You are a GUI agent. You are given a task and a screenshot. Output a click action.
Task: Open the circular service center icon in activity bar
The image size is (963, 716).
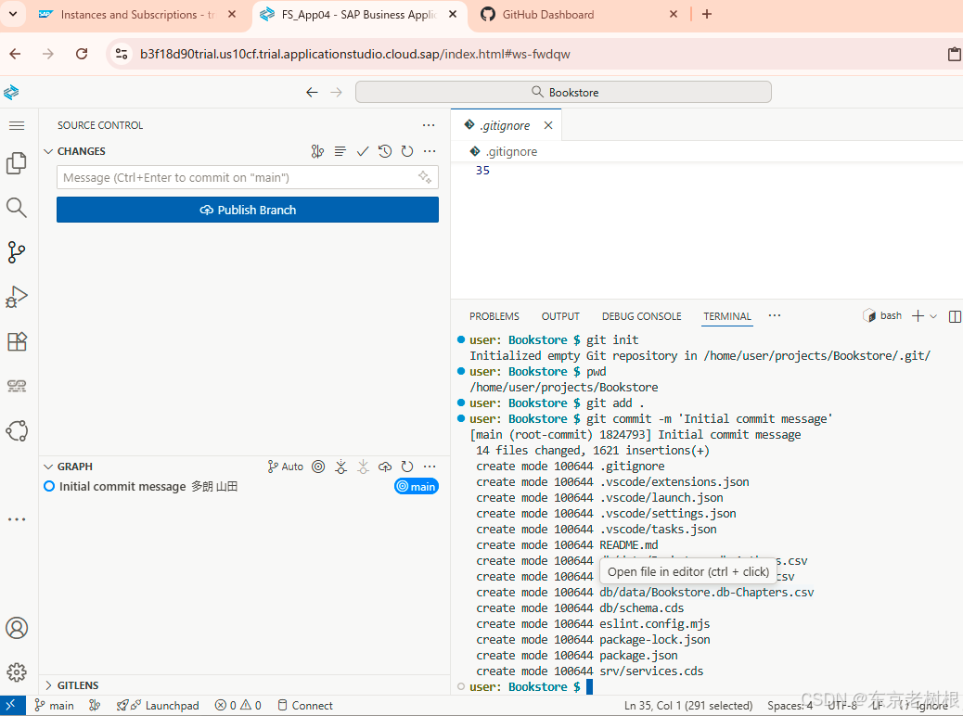tap(17, 430)
